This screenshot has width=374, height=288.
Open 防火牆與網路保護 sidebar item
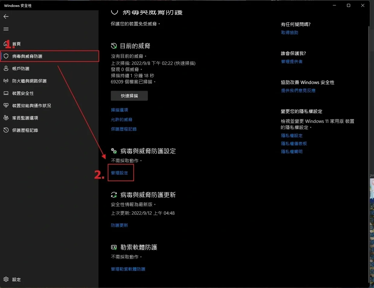[x=49, y=81]
